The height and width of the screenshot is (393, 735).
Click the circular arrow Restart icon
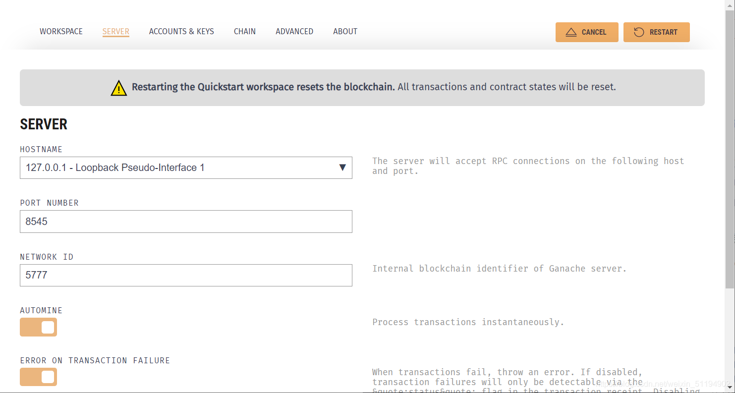[x=639, y=32]
